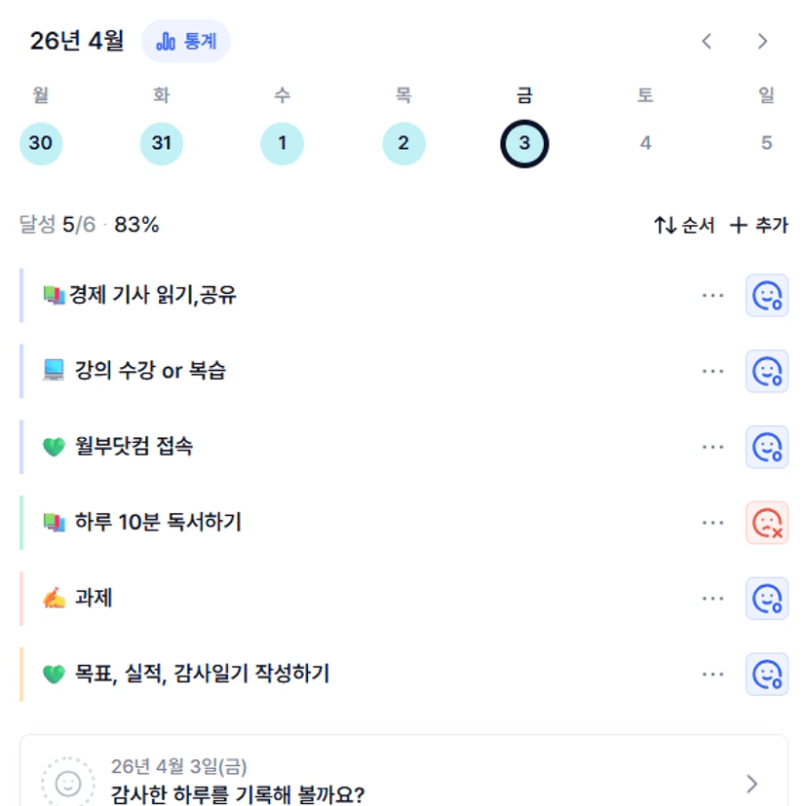Toggle completion face for 강의 수강 or 복습
This screenshot has width=806, height=806.
pos(767,371)
